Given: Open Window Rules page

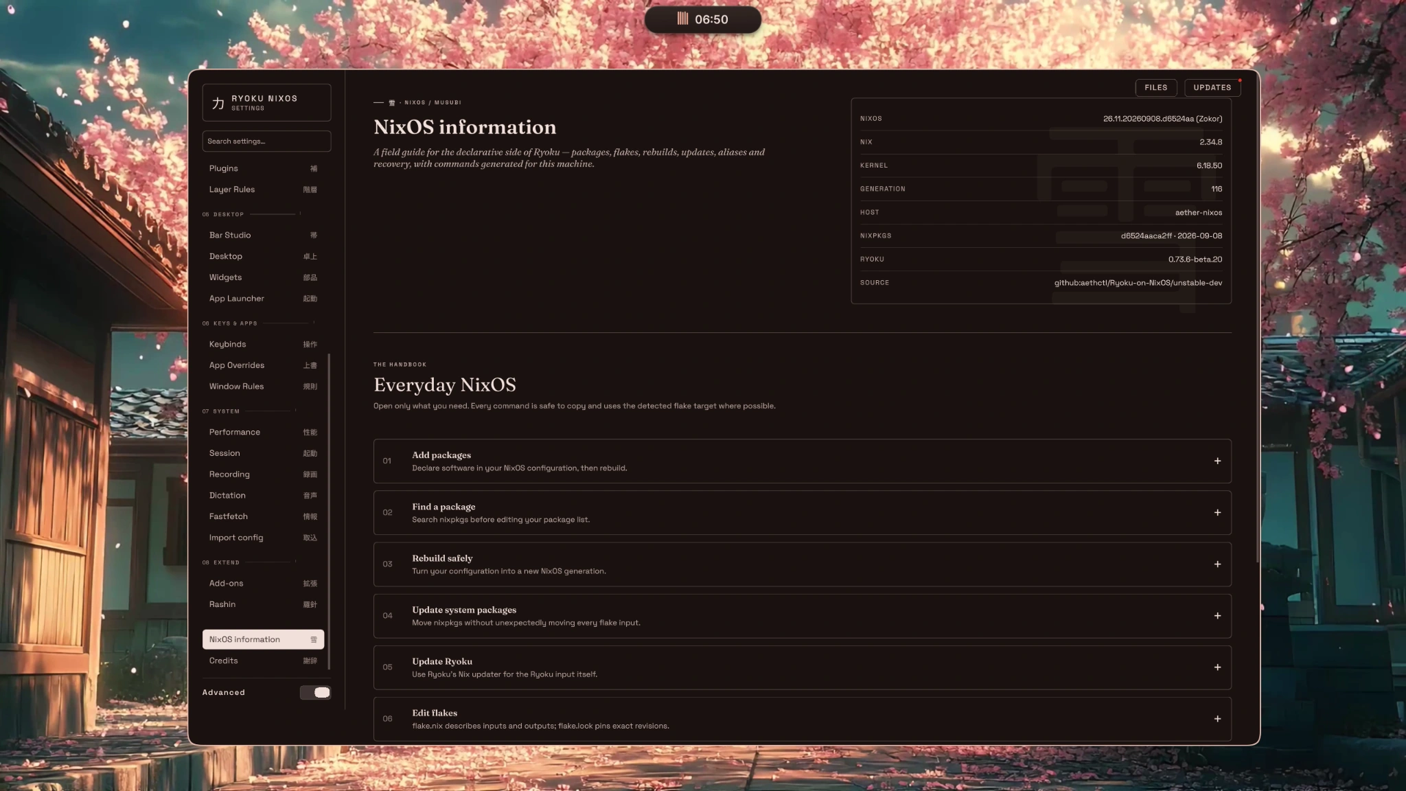Looking at the screenshot, I should (x=263, y=387).
